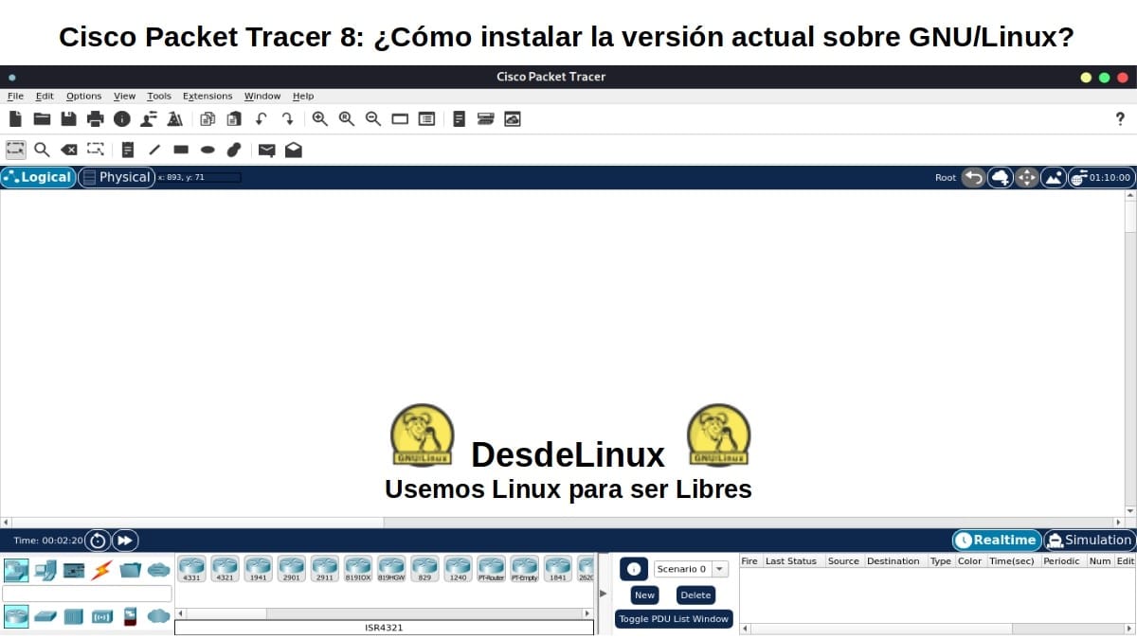This screenshot has width=1137, height=639.
Task: Add a complex PDU with open envelope icon
Action: [x=294, y=149]
